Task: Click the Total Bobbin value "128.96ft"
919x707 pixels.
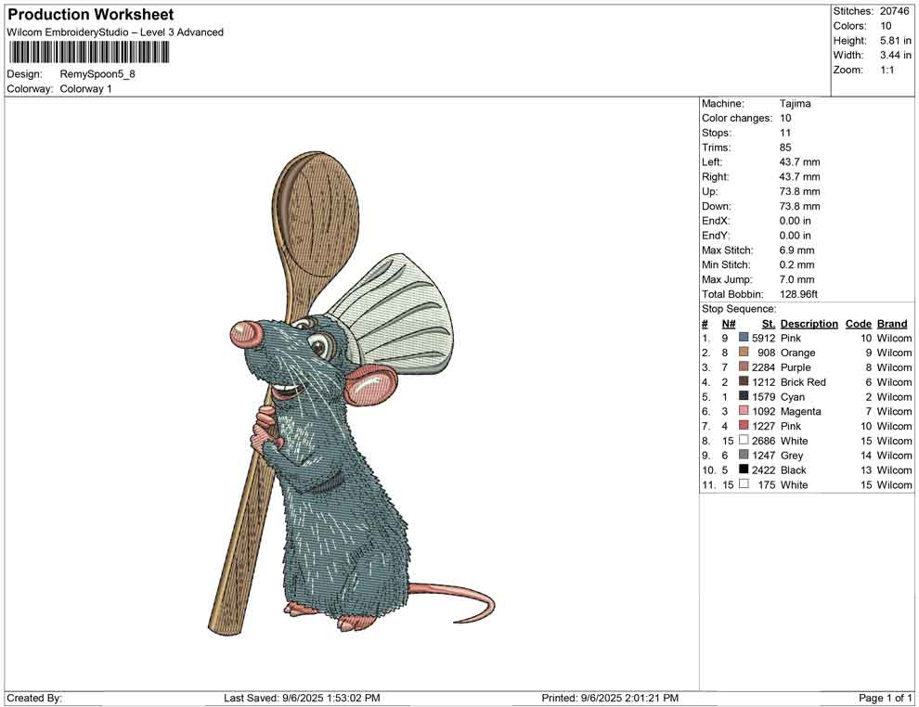Action: 799,294
